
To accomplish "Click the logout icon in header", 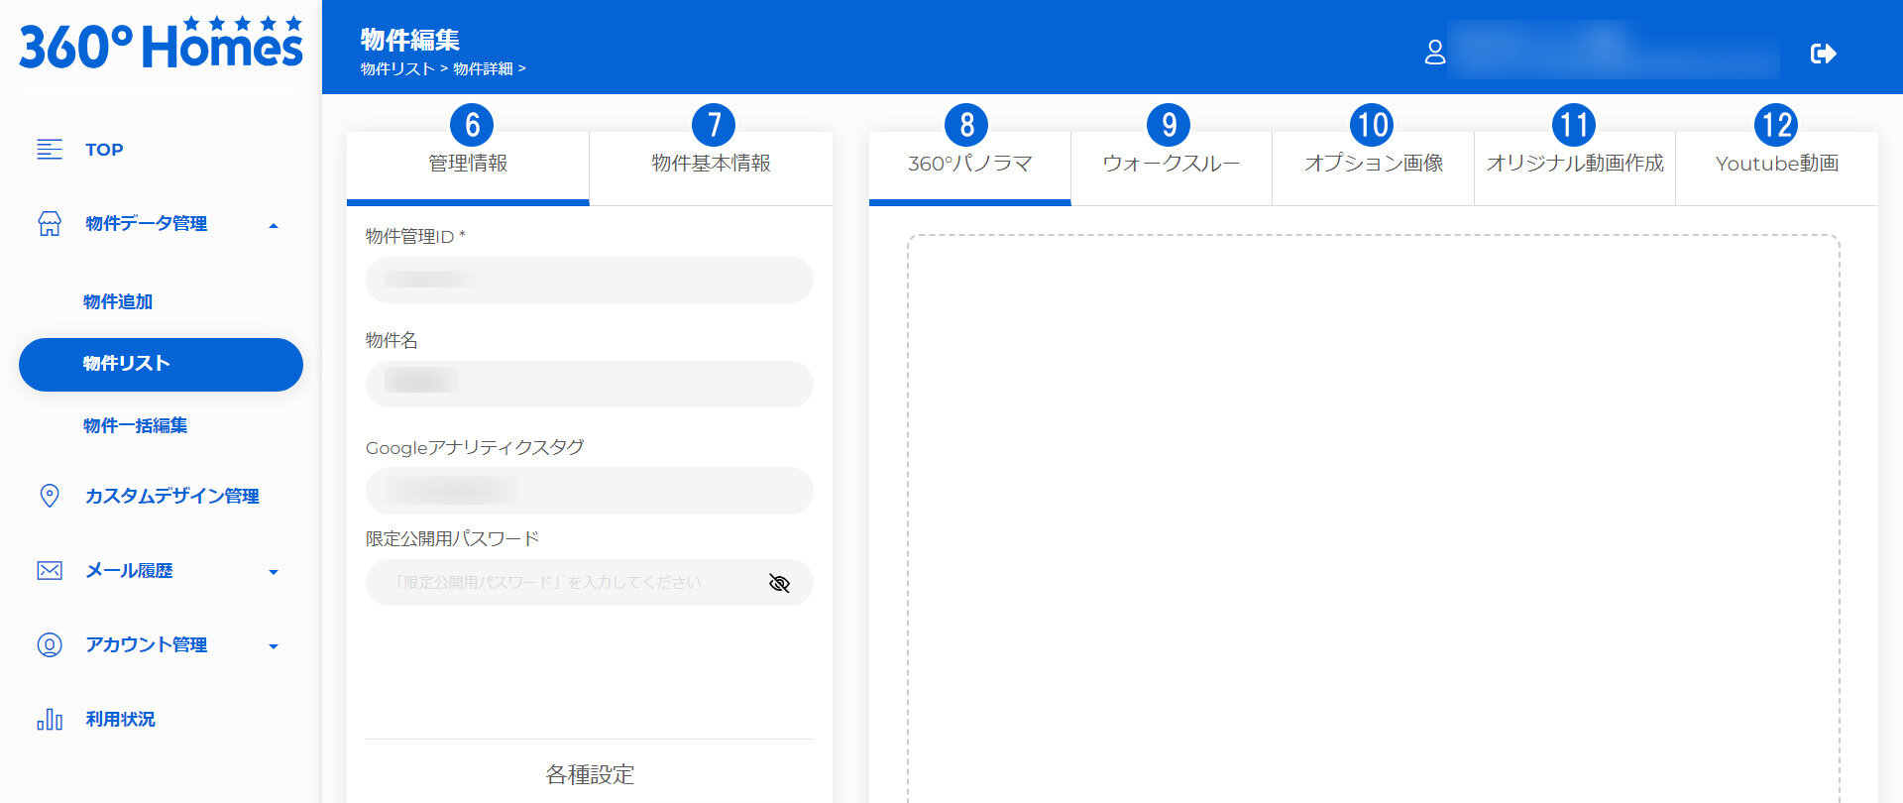I will point(1823,54).
